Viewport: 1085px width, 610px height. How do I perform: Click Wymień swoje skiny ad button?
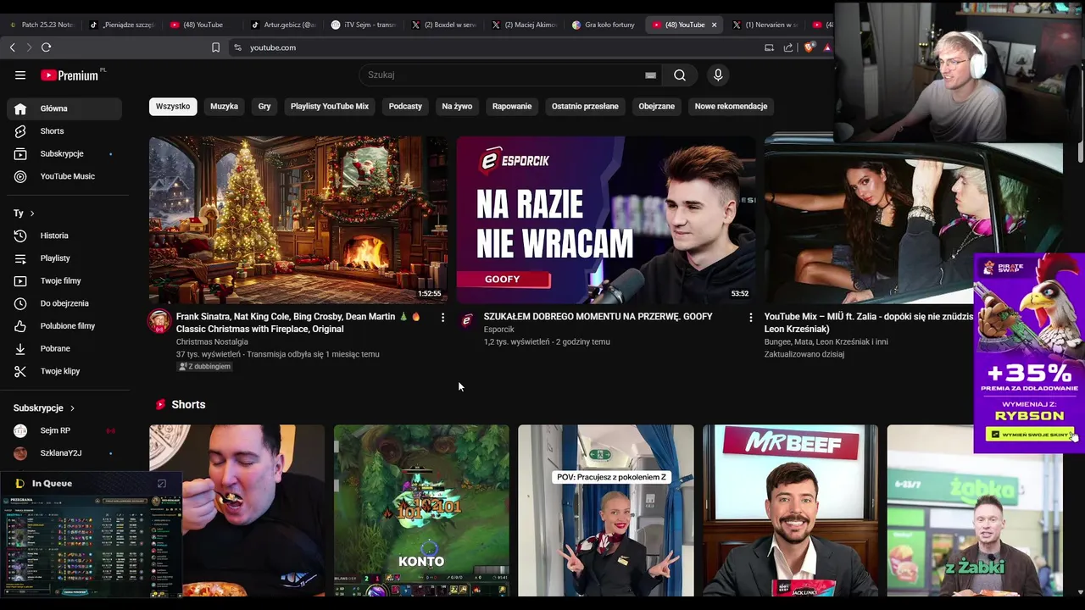(x=1029, y=435)
